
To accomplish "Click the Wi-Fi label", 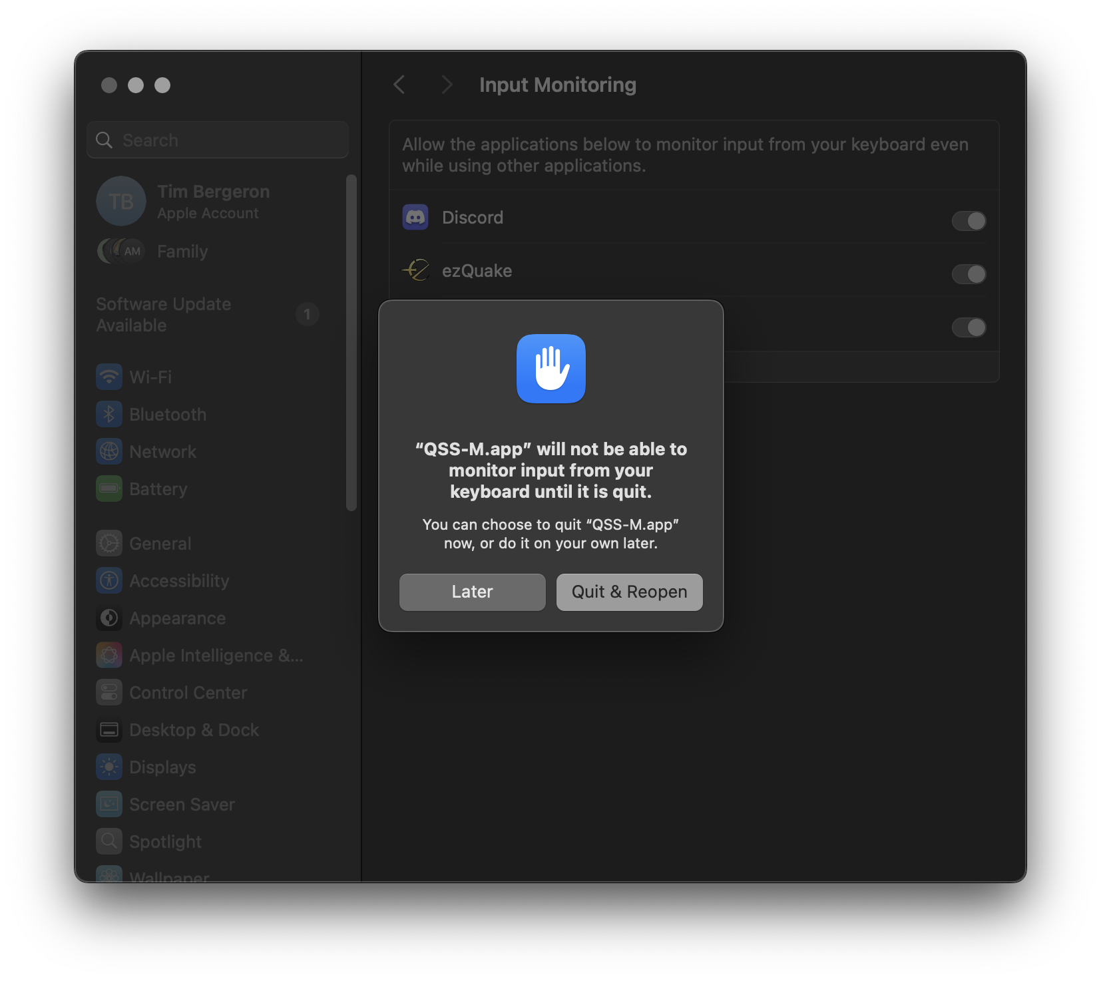I will pos(150,377).
